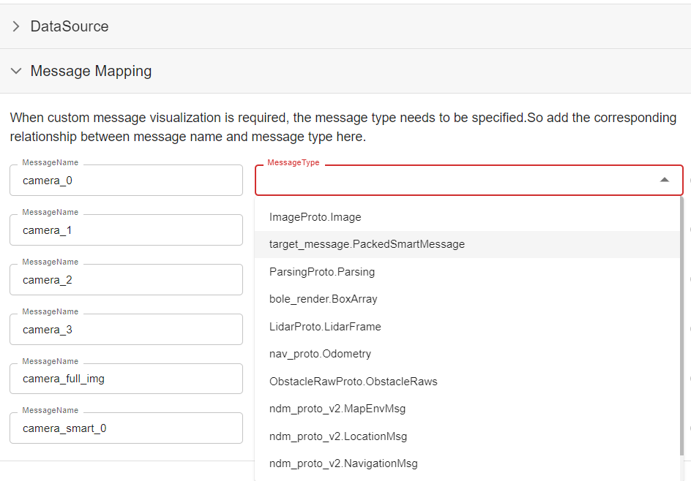Select LidarProto.LidarFrame option
Image resolution: width=691 pixels, height=481 pixels.
[325, 327]
